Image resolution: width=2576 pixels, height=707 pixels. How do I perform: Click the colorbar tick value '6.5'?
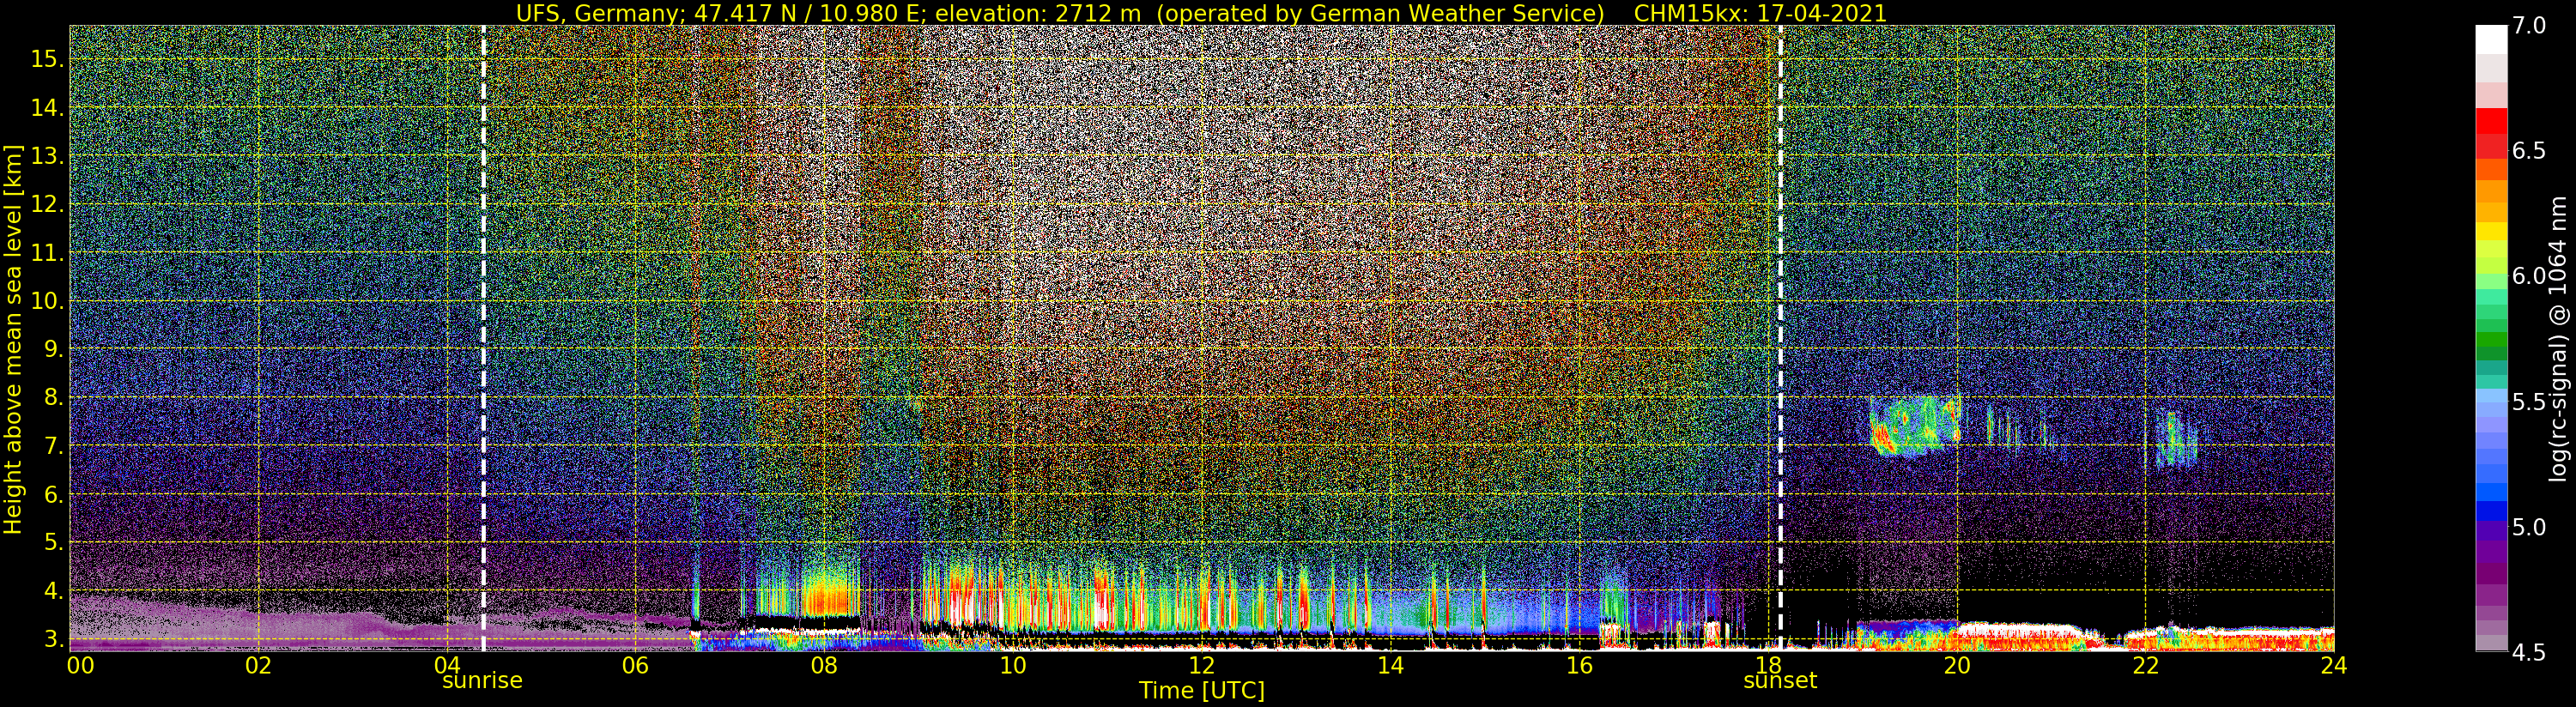pyautogui.click(x=2529, y=151)
